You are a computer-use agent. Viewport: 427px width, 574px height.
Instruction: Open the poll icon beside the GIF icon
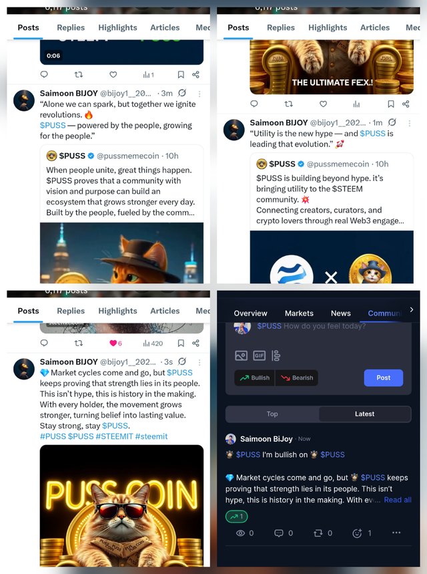(276, 355)
